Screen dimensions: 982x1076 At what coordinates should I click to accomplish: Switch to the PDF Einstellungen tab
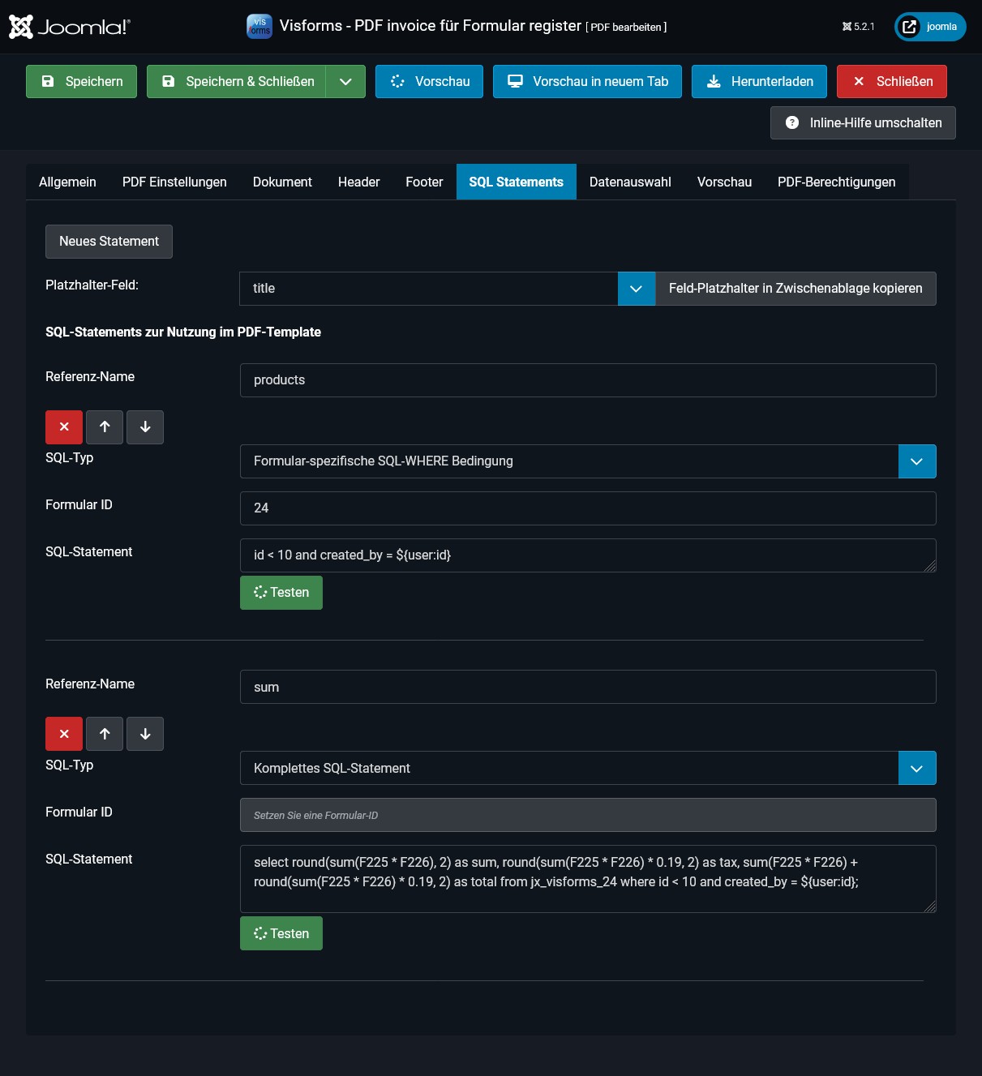coord(174,182)
